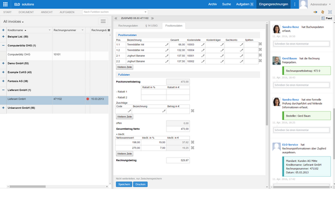The width and height of the screenshot is (335, 209).
Task: Click the Drucken button
Action: coord(140,184)
